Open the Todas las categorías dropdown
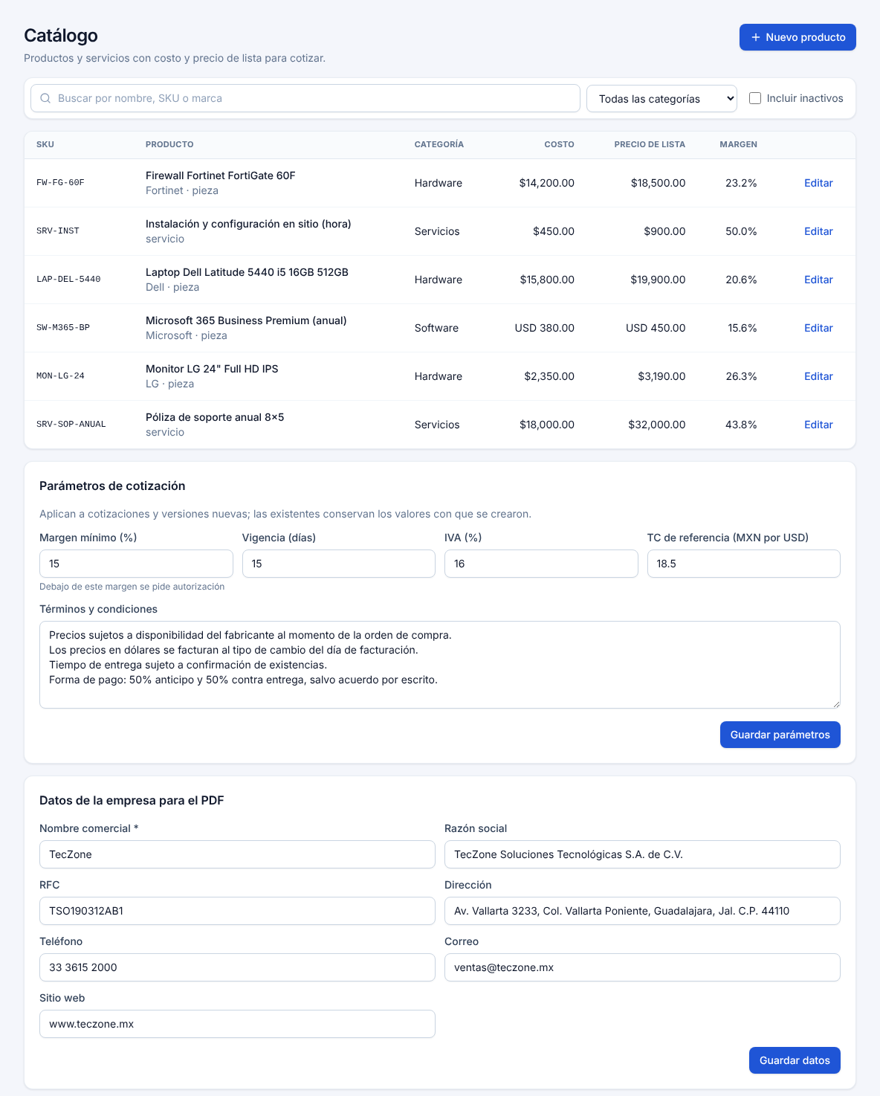The width and height of the screenshot is (880, 1096). click(x=661, y=98)
